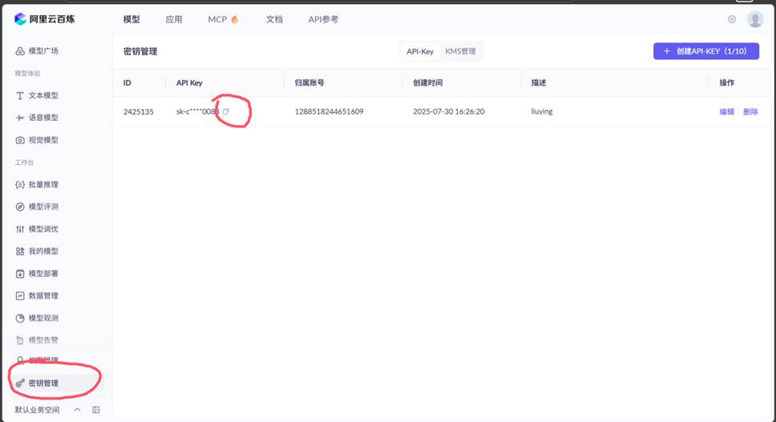Open the MCP top menu item
This screenshot has height=422, width=776.
(223, 19)
